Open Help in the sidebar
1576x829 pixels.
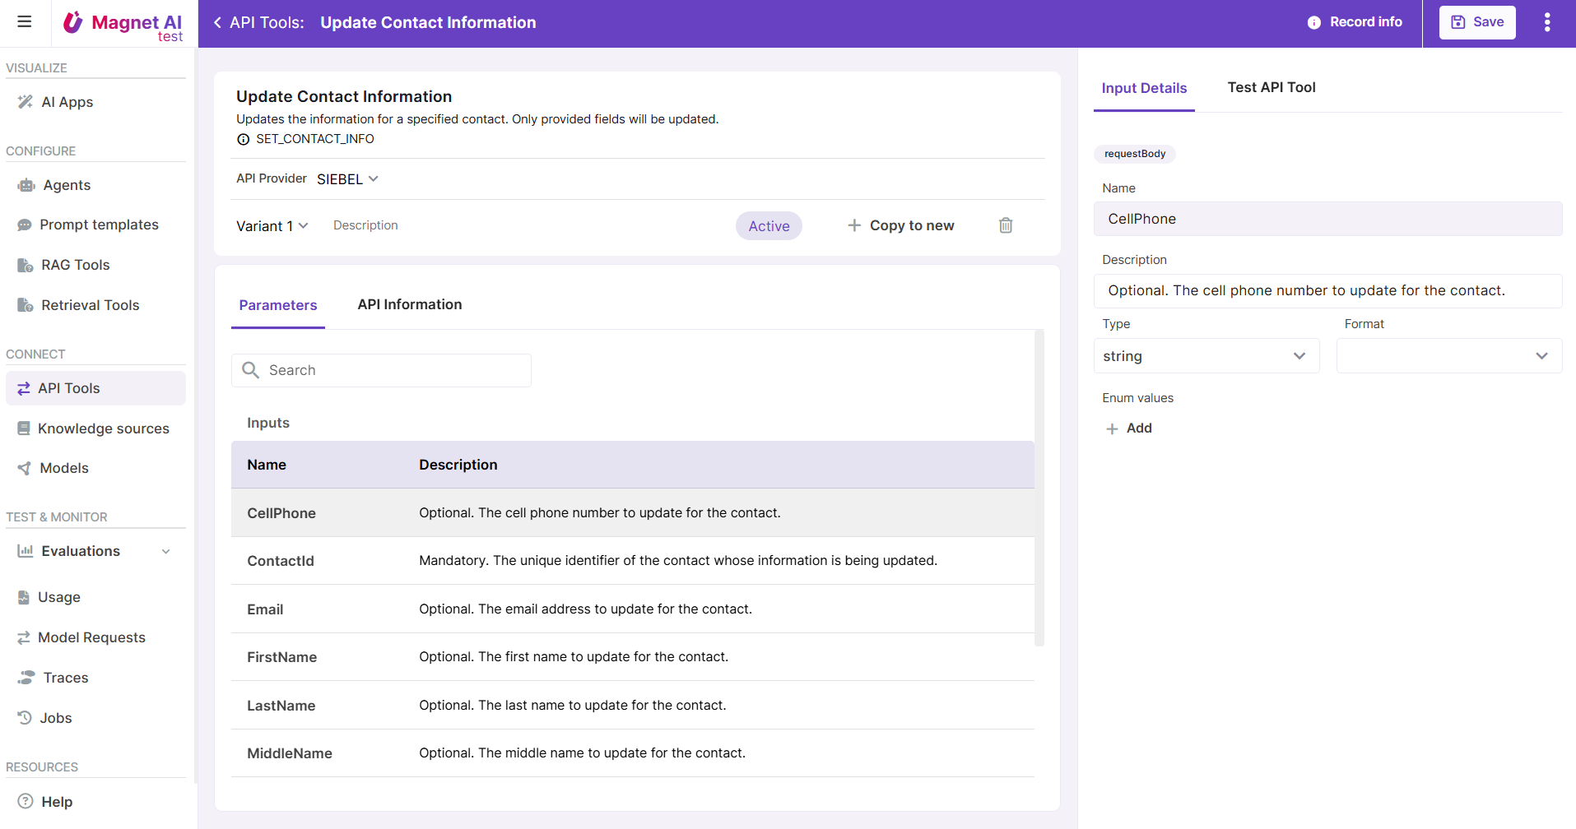click(x=57, y=802)
